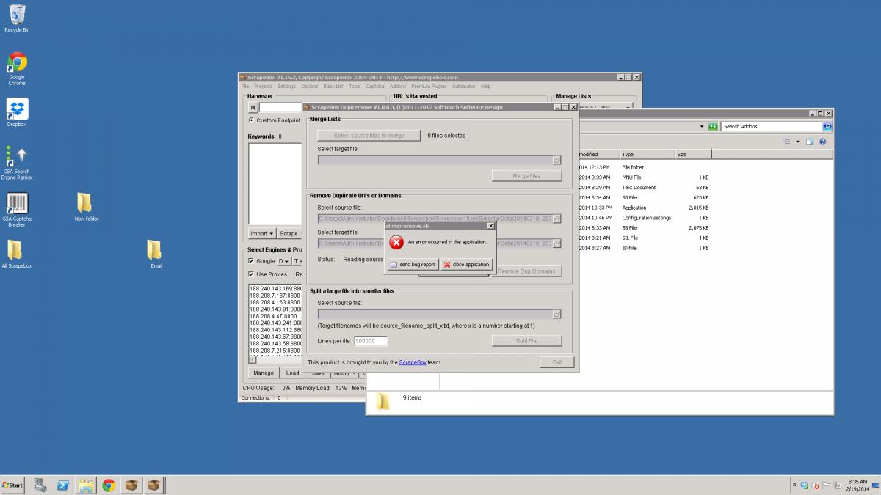
Task: Select the Email folder on desktop
Action: (x=156, y=254)
